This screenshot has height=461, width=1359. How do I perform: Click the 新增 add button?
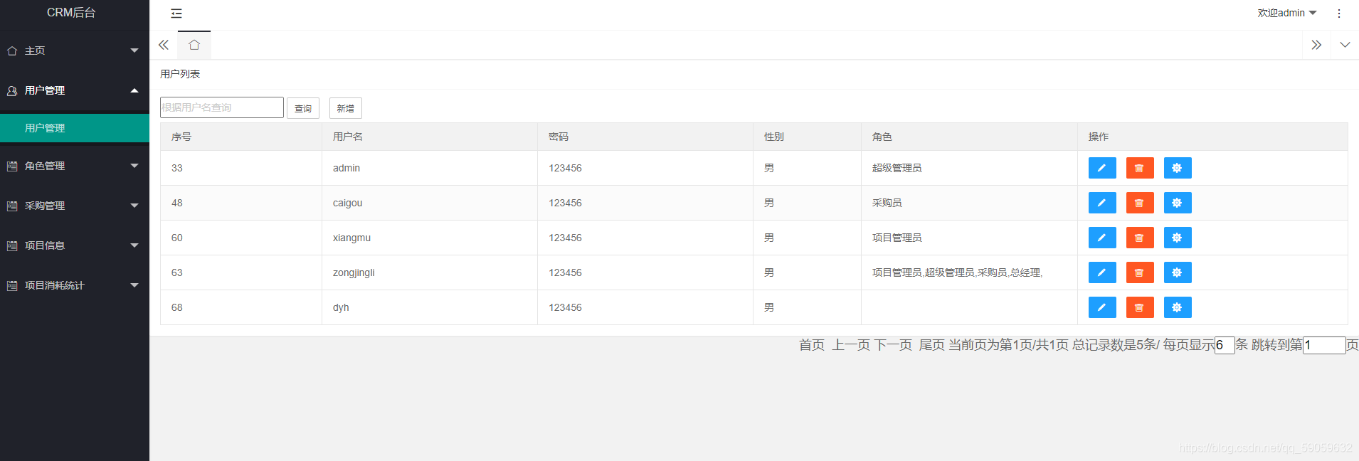(345, 108)
